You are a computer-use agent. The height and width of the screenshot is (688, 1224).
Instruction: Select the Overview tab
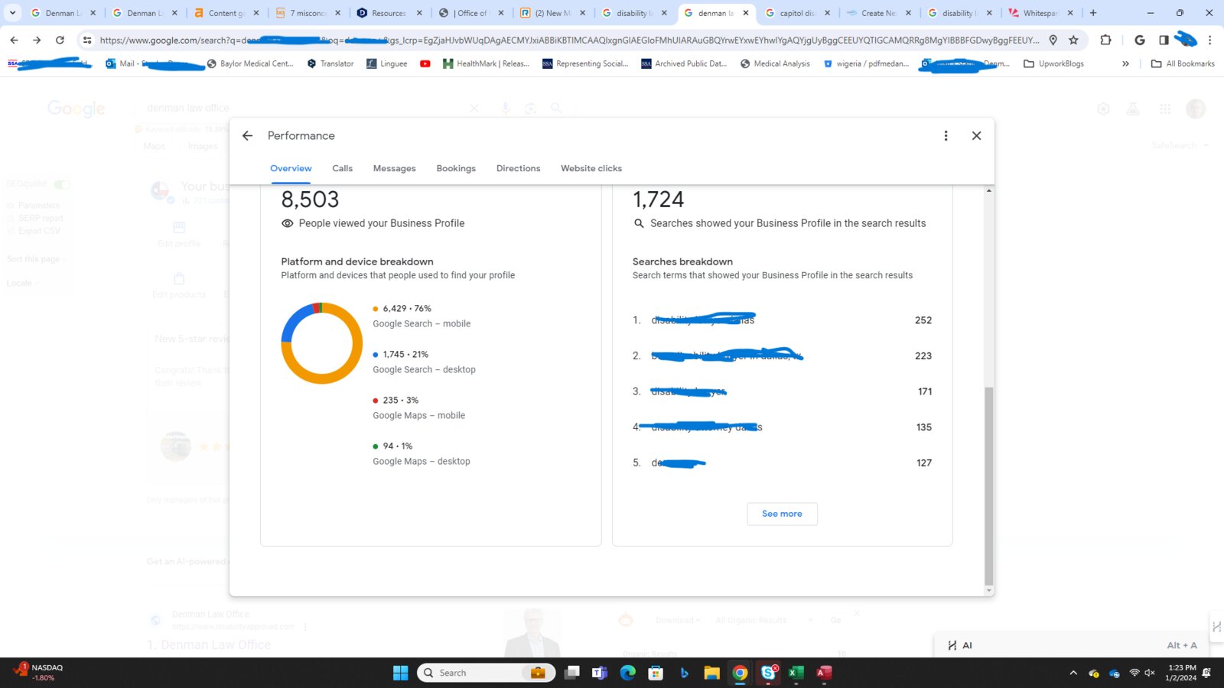pos(291,168)
